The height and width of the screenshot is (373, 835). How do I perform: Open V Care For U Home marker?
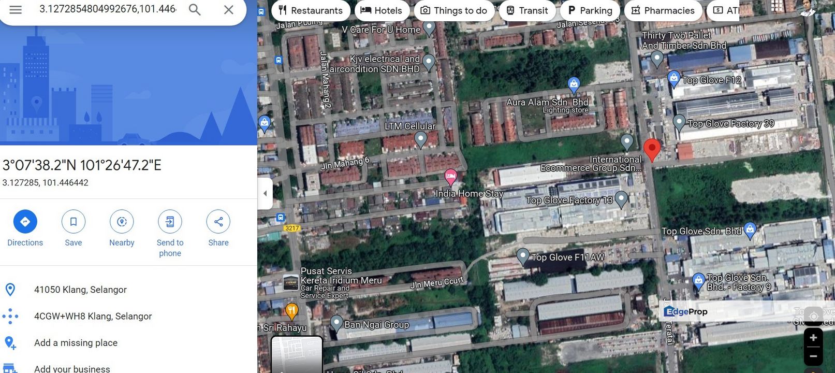tap(429, 28)
